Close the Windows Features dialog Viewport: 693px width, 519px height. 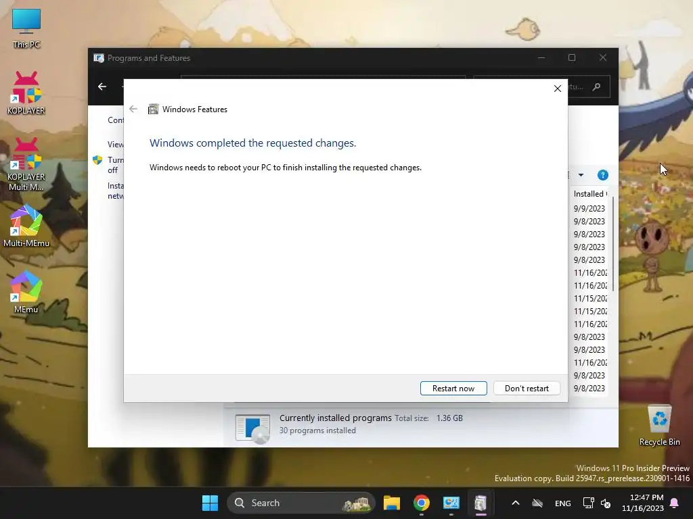pyautogui.click(x=558, y=89)
